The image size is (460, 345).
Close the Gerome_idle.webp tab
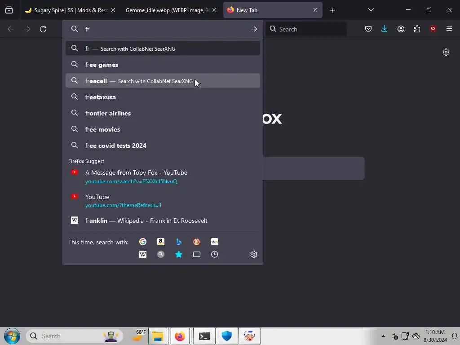[214, 10]
